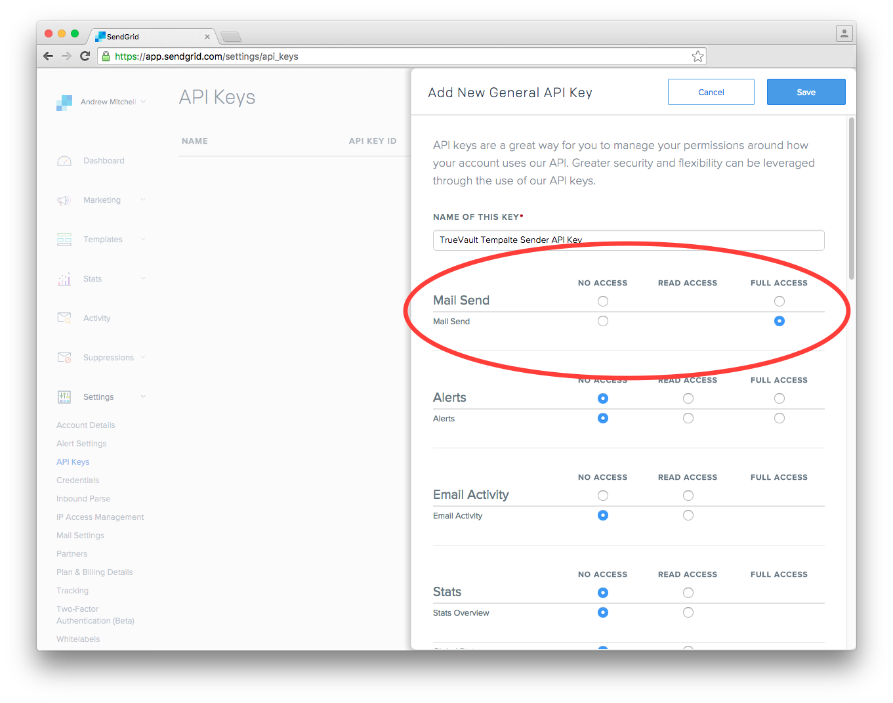Screen dimensions: 893x703
Task: Open the Chrome user profile icon
Action: 844,33
